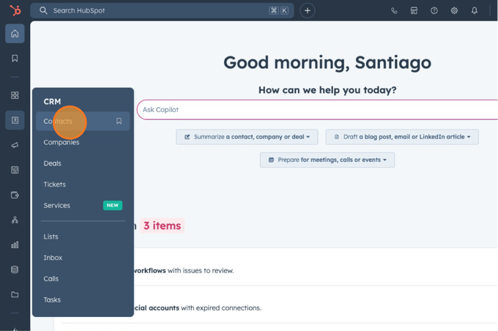Focus the Search HubSpot field
The width and height of the screenshot is (498, 331).
click(x=162, y=10)
